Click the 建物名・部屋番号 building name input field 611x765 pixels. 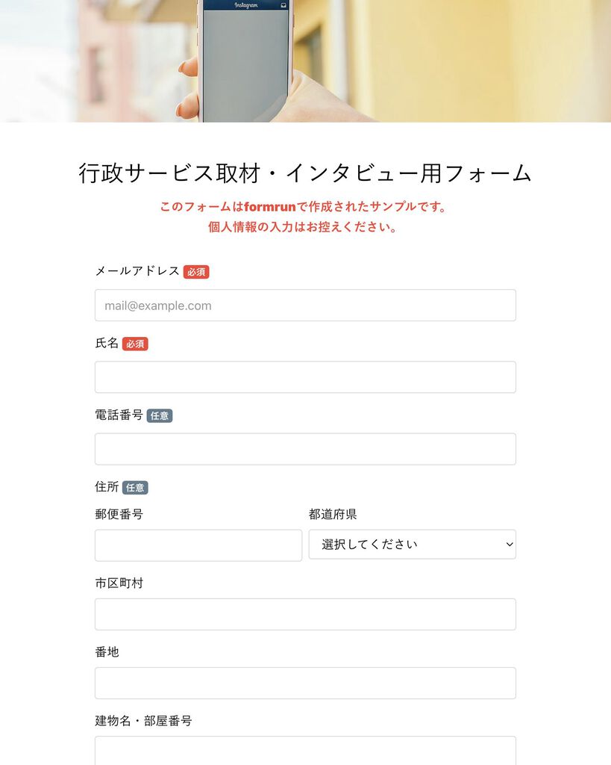pyautogui.click(x=305, y=751)
